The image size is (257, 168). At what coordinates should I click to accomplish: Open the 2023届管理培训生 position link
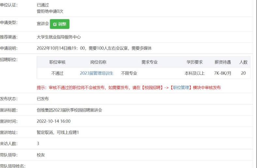(97, 73)
